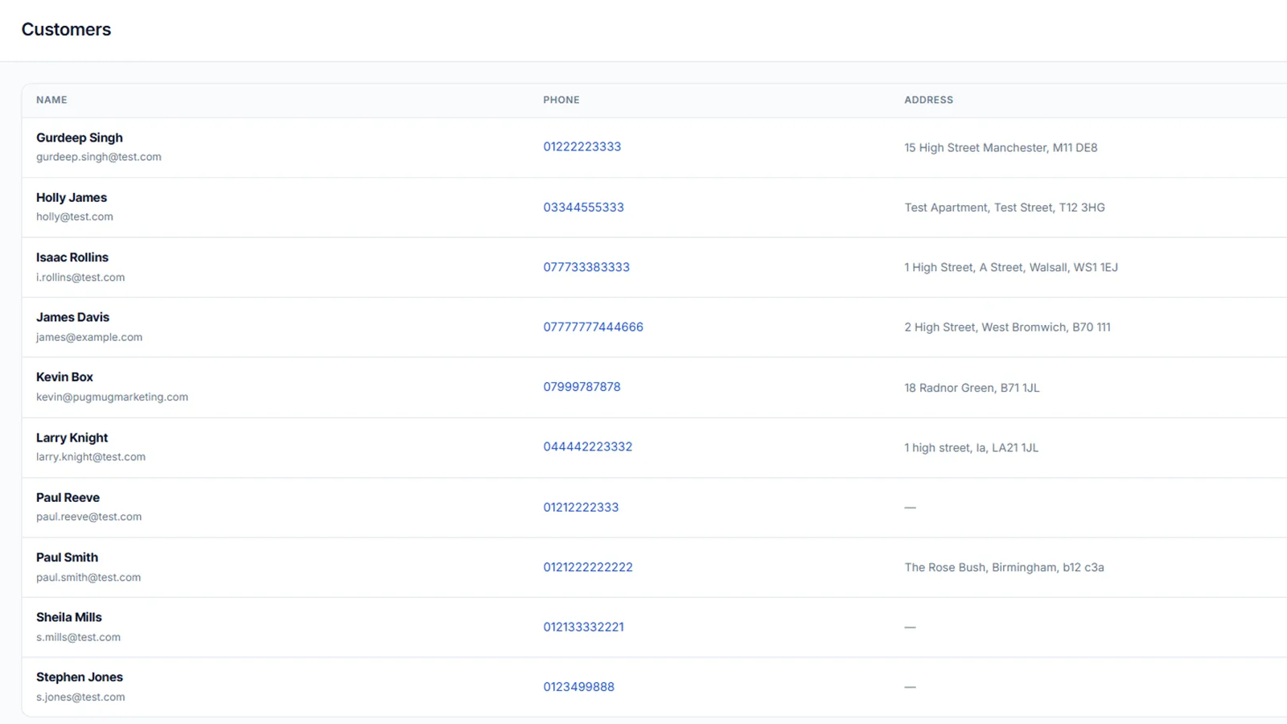1287x724 pixels.
Task: Click email s.mills@test.com
Action: coord(78,636)
